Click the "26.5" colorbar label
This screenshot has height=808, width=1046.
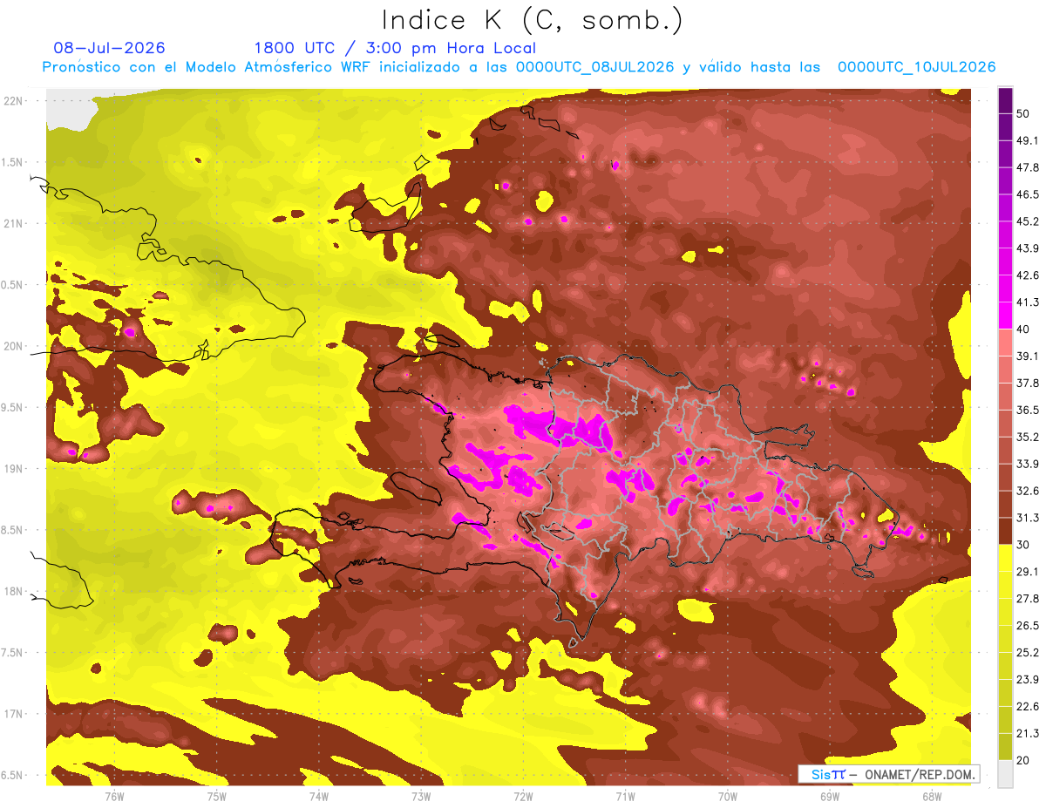[1028, 625]
